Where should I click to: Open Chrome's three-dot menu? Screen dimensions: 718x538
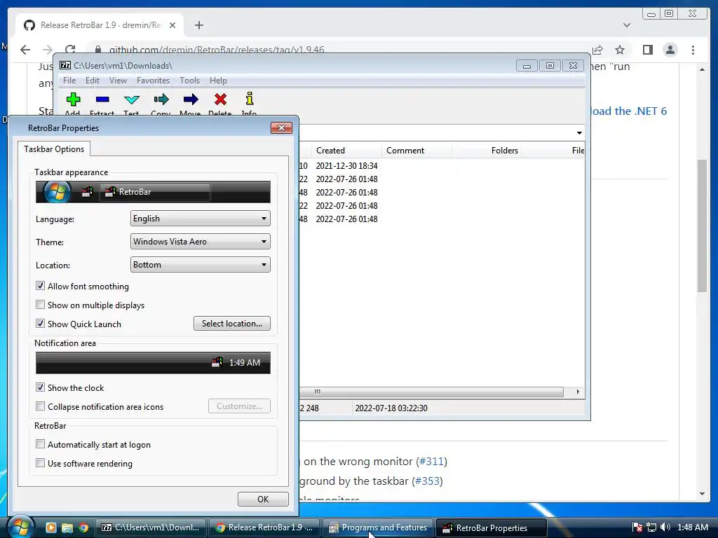[693, 50]
